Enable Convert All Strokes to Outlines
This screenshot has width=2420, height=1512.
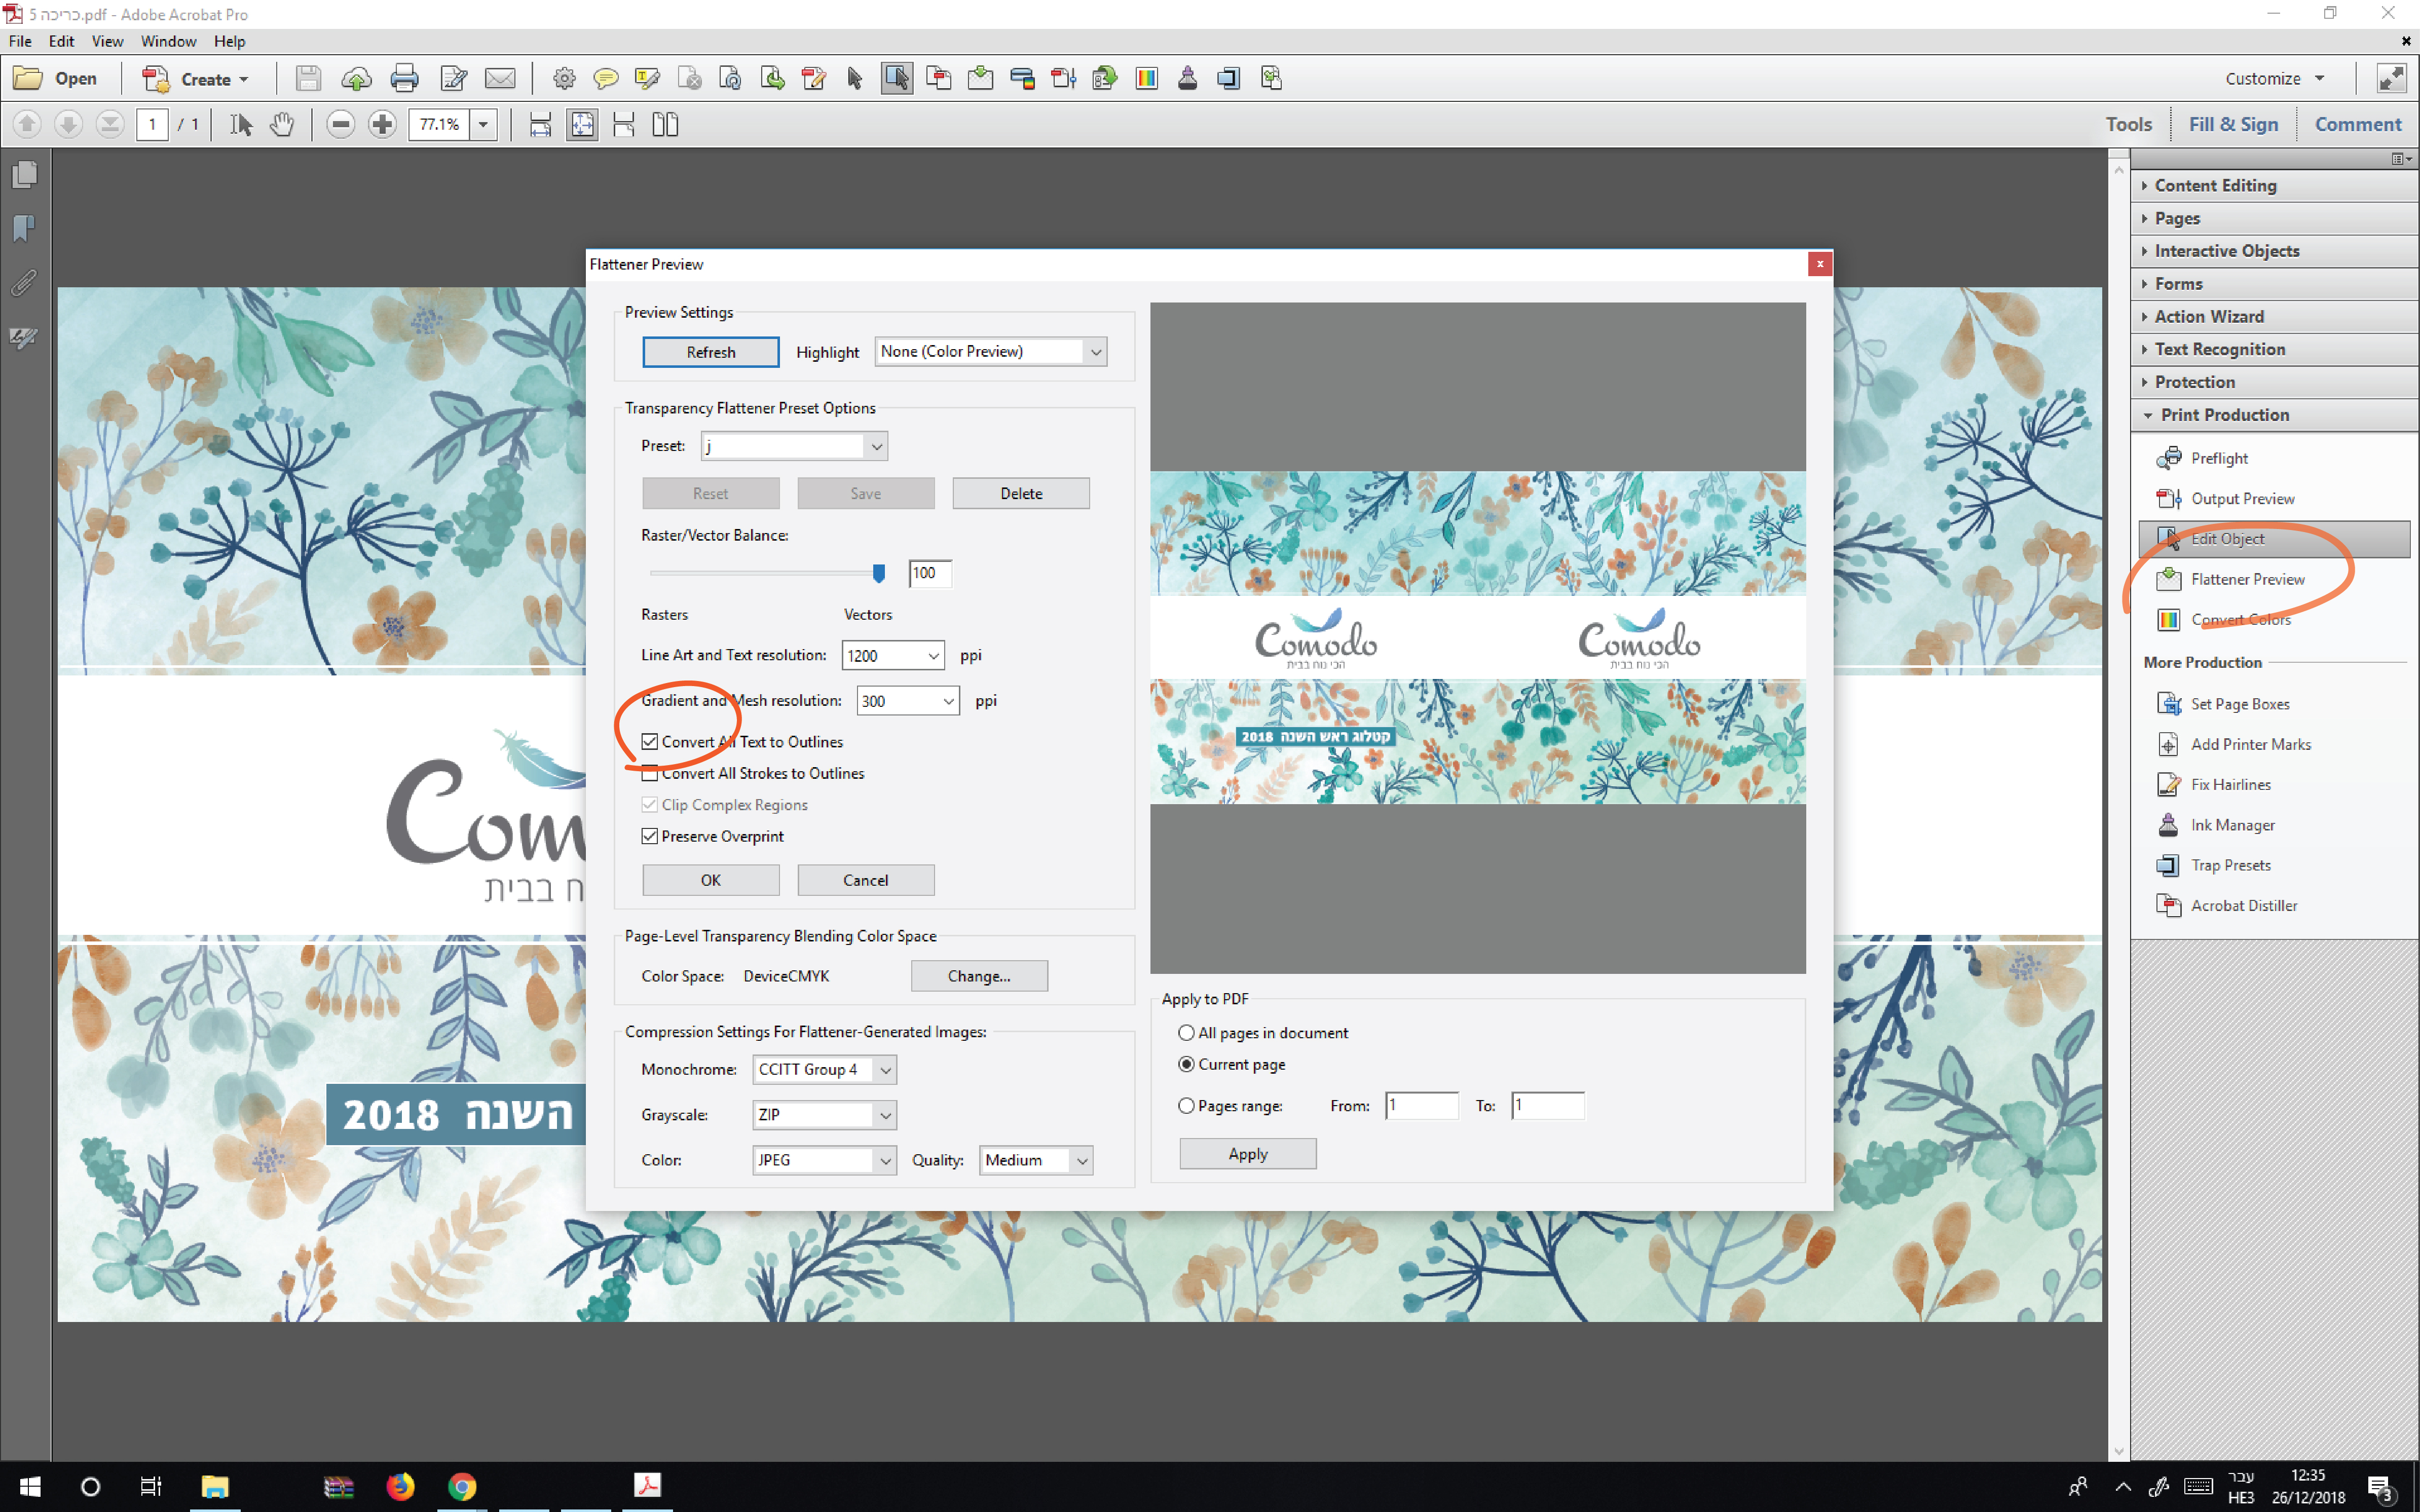pyautogui.click(x=650, y=773)
